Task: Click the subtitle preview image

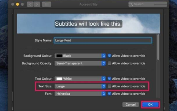Action: (x=88, y=24)
